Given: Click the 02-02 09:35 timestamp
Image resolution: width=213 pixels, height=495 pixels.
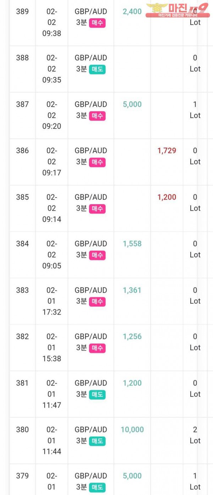Looking at the screenshot, I should pyautogui.click(x=51, y=69).
